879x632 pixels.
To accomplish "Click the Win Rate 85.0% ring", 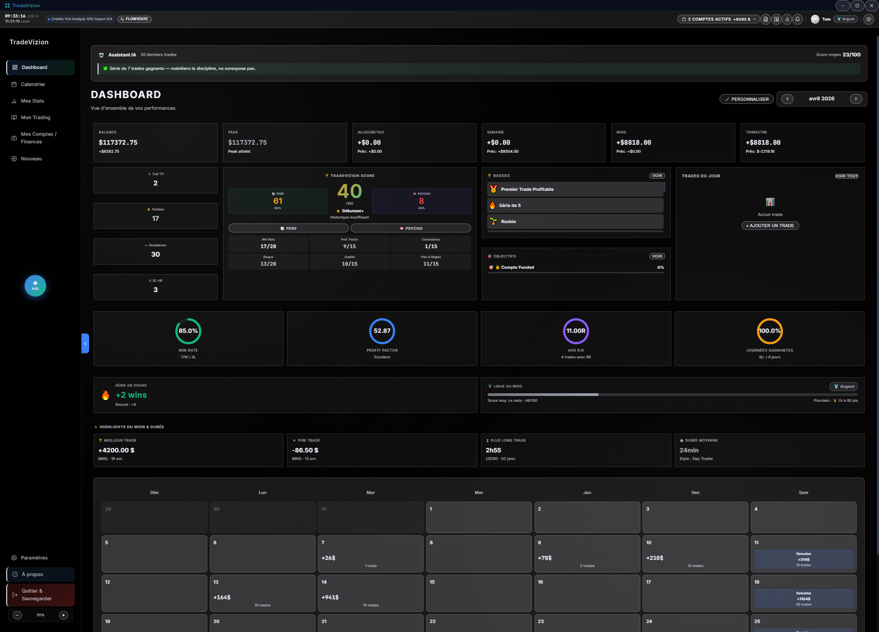I will [188, 331].
